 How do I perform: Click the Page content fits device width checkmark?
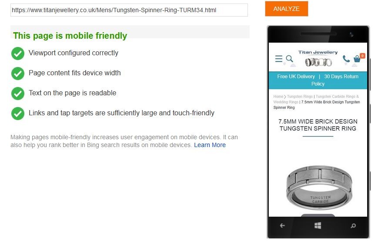[18, 74]
